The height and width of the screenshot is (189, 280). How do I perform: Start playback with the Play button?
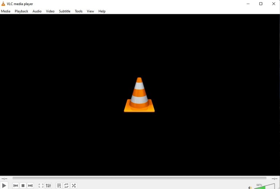(4, 186)
